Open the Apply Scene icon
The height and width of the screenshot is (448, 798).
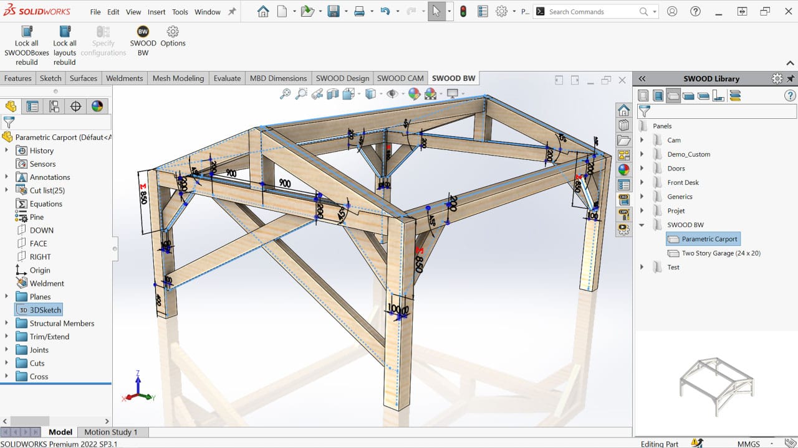point(430,93)
